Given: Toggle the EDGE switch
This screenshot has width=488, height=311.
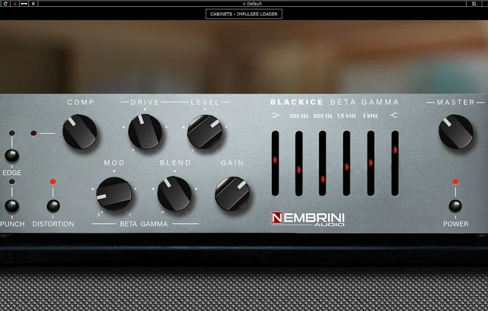Looking at the screenshot, I should coord(12,155).
